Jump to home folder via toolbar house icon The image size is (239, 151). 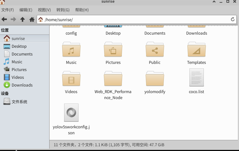pyautogui.click(x=32, y=19)
